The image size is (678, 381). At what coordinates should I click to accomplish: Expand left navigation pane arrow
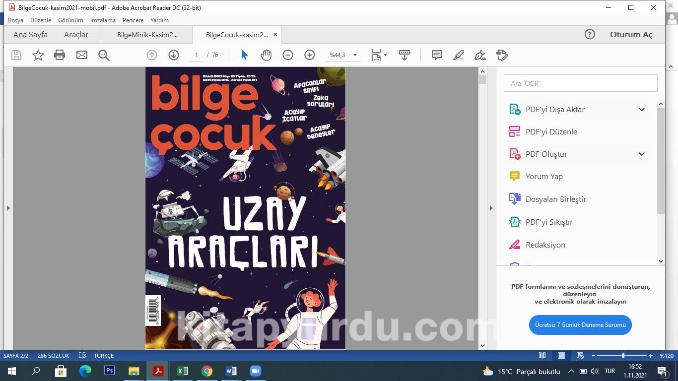8,208
